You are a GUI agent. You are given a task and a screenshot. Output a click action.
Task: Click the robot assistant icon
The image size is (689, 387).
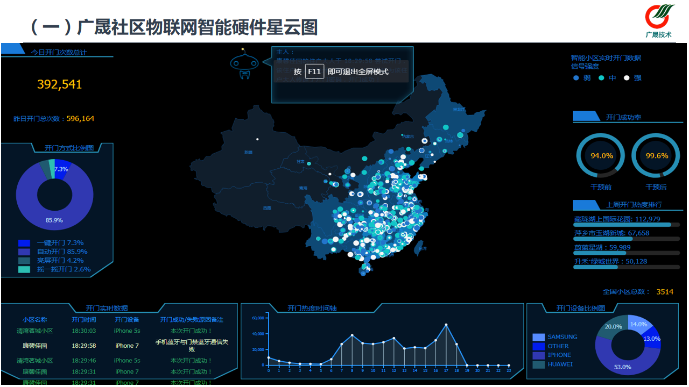coord(244,64)
